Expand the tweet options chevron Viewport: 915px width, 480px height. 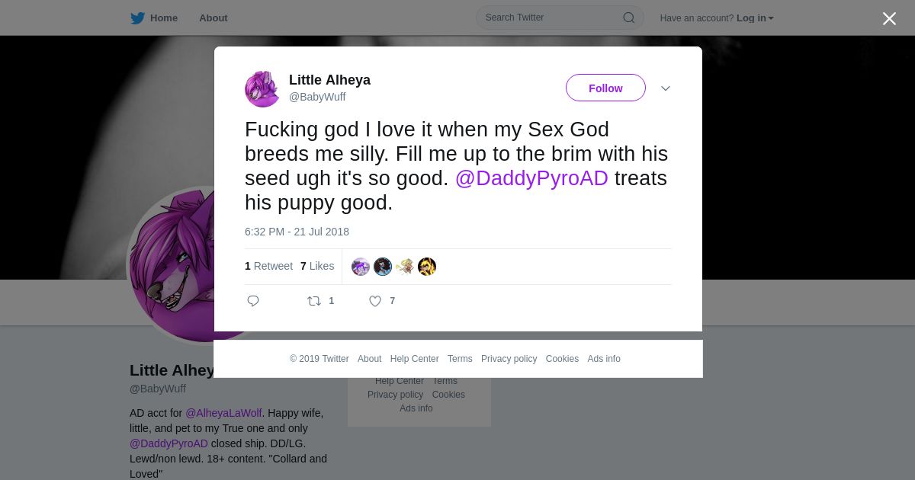point(666,88)
